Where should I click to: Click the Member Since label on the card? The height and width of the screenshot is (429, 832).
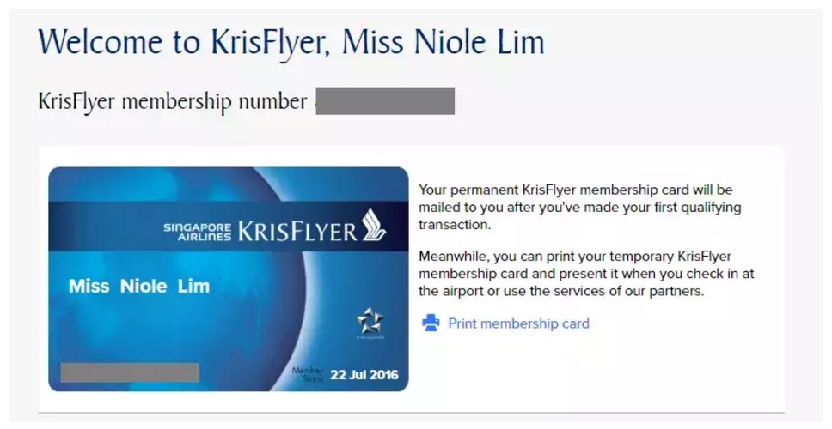[x=308, y=374]
